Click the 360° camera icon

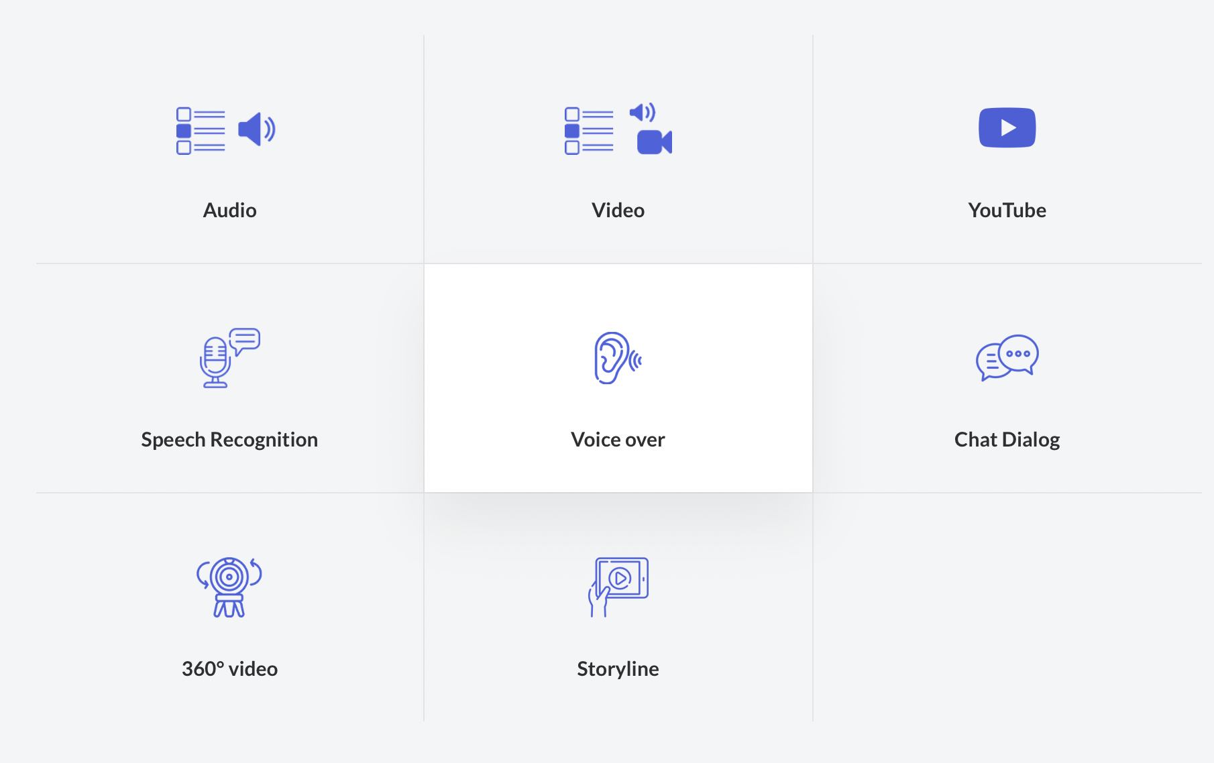tap(229, 587)
